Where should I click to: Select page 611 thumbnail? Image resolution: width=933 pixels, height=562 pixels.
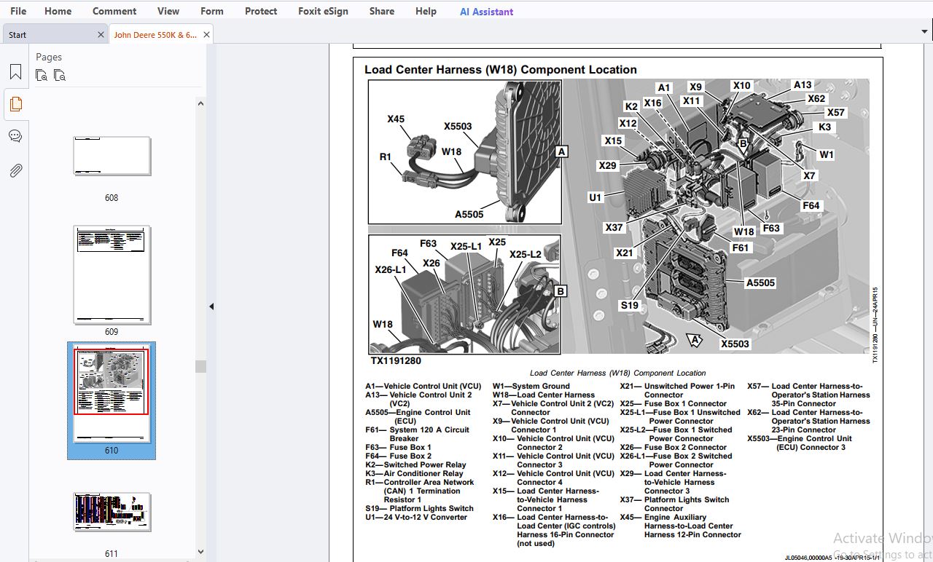pos(112,512)
